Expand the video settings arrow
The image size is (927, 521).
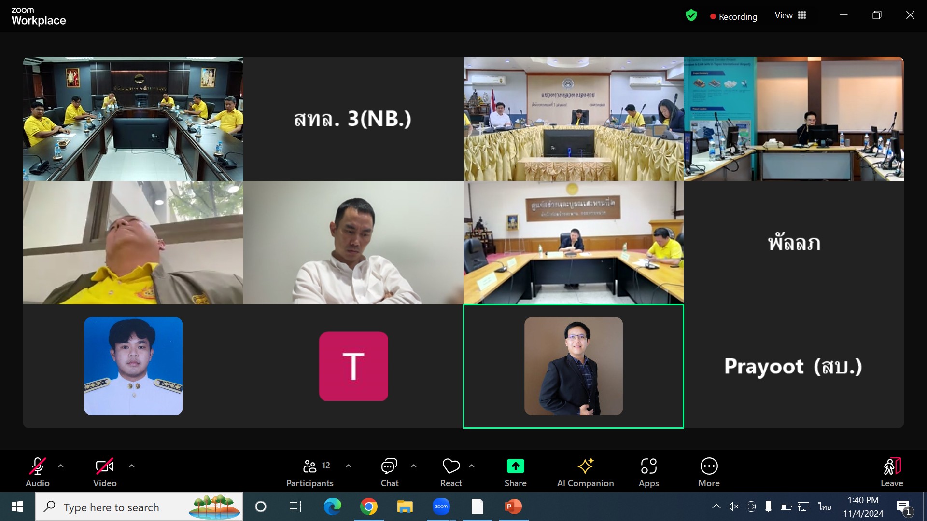[132, 466]
